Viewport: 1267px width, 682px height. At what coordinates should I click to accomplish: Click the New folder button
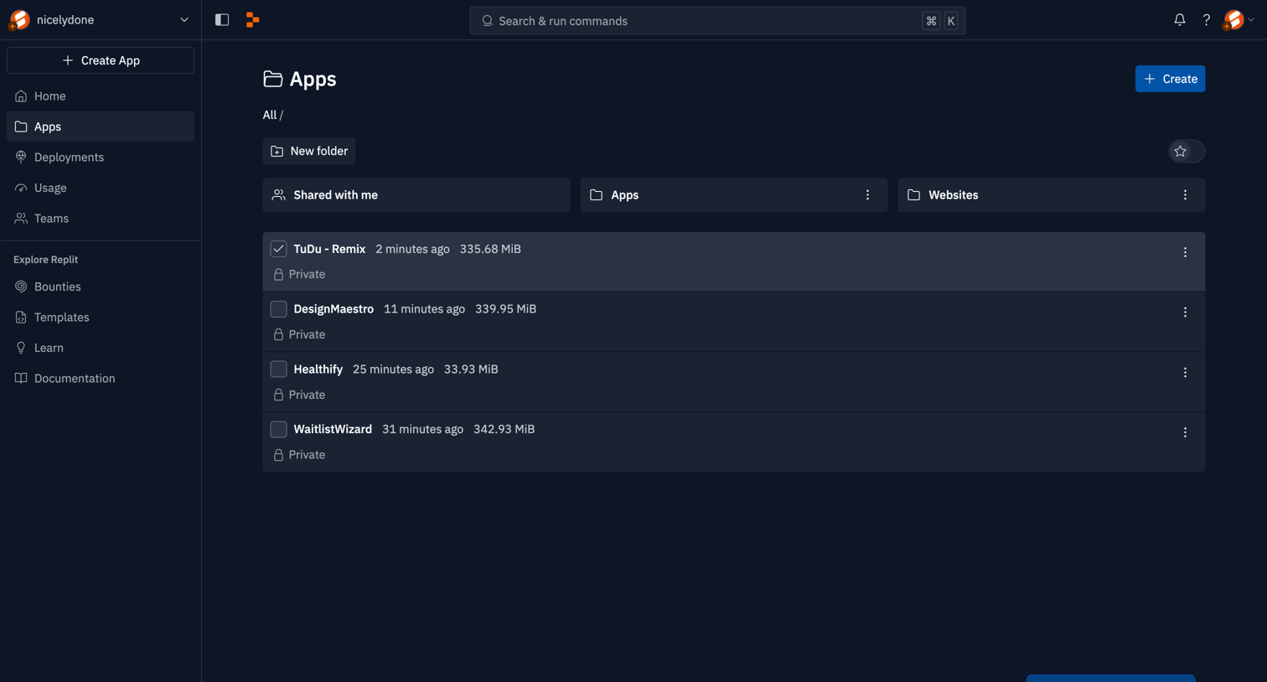(309, 152)
